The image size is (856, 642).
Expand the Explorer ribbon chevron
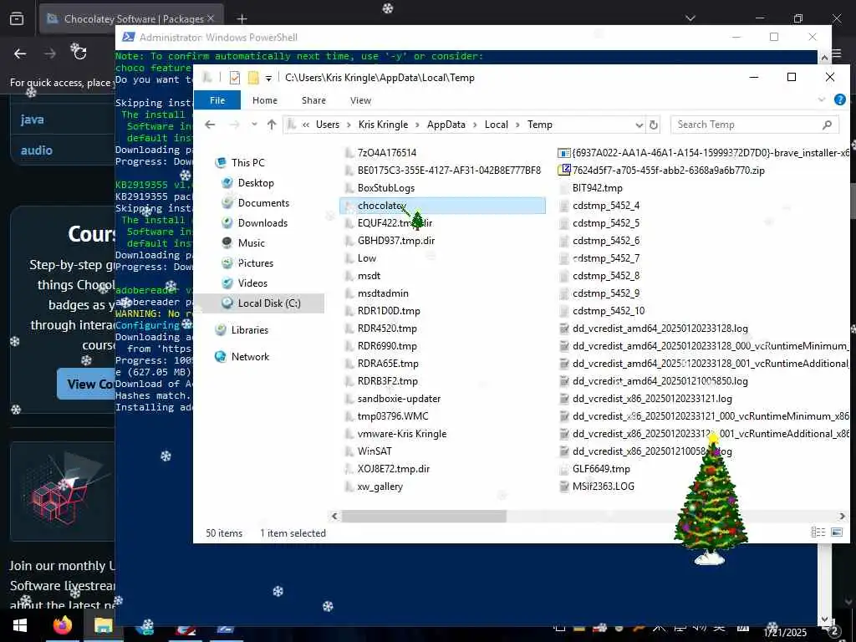coord(822,100)
